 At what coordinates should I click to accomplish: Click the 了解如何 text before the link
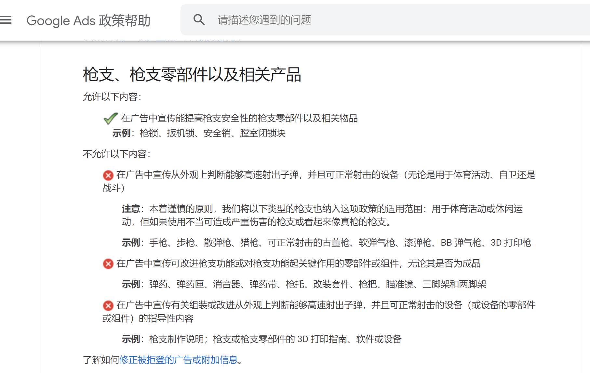(x=101, y=360)
